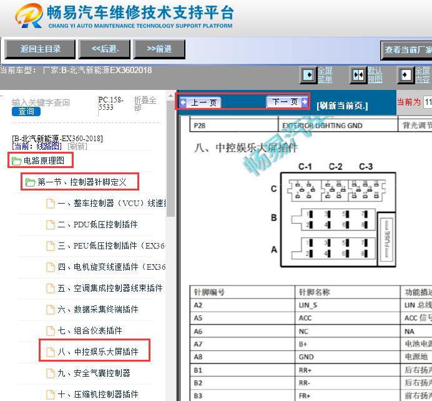Go forward with the >>前进 button

[159, 49]
